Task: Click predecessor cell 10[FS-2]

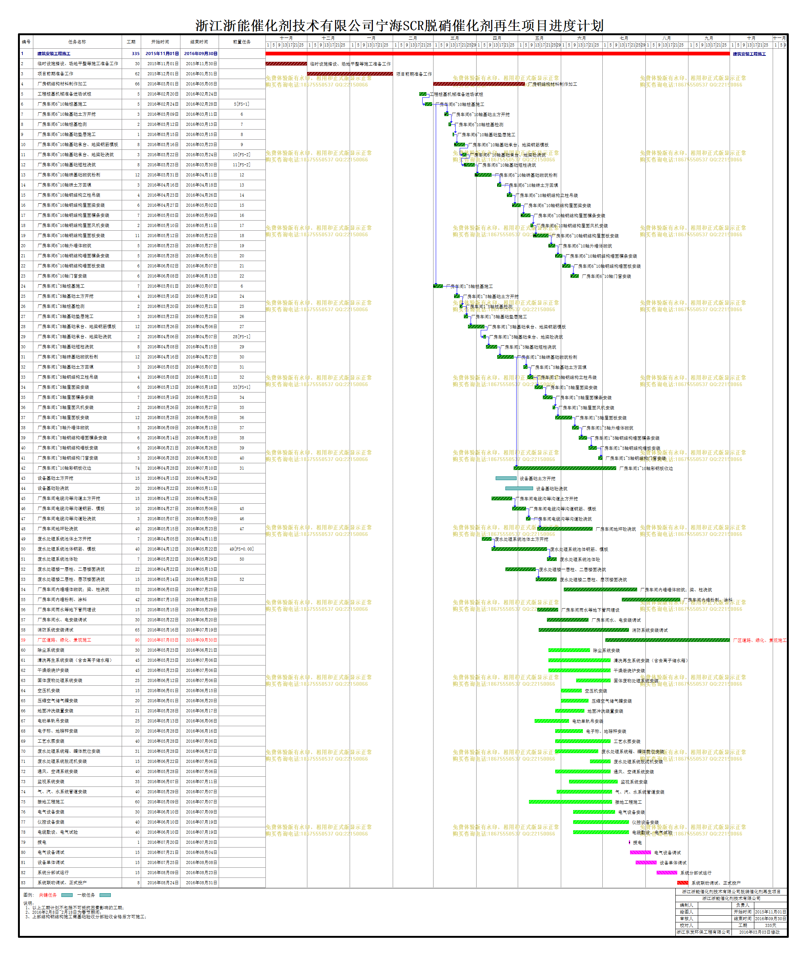Action: click(x=242, y=155)
